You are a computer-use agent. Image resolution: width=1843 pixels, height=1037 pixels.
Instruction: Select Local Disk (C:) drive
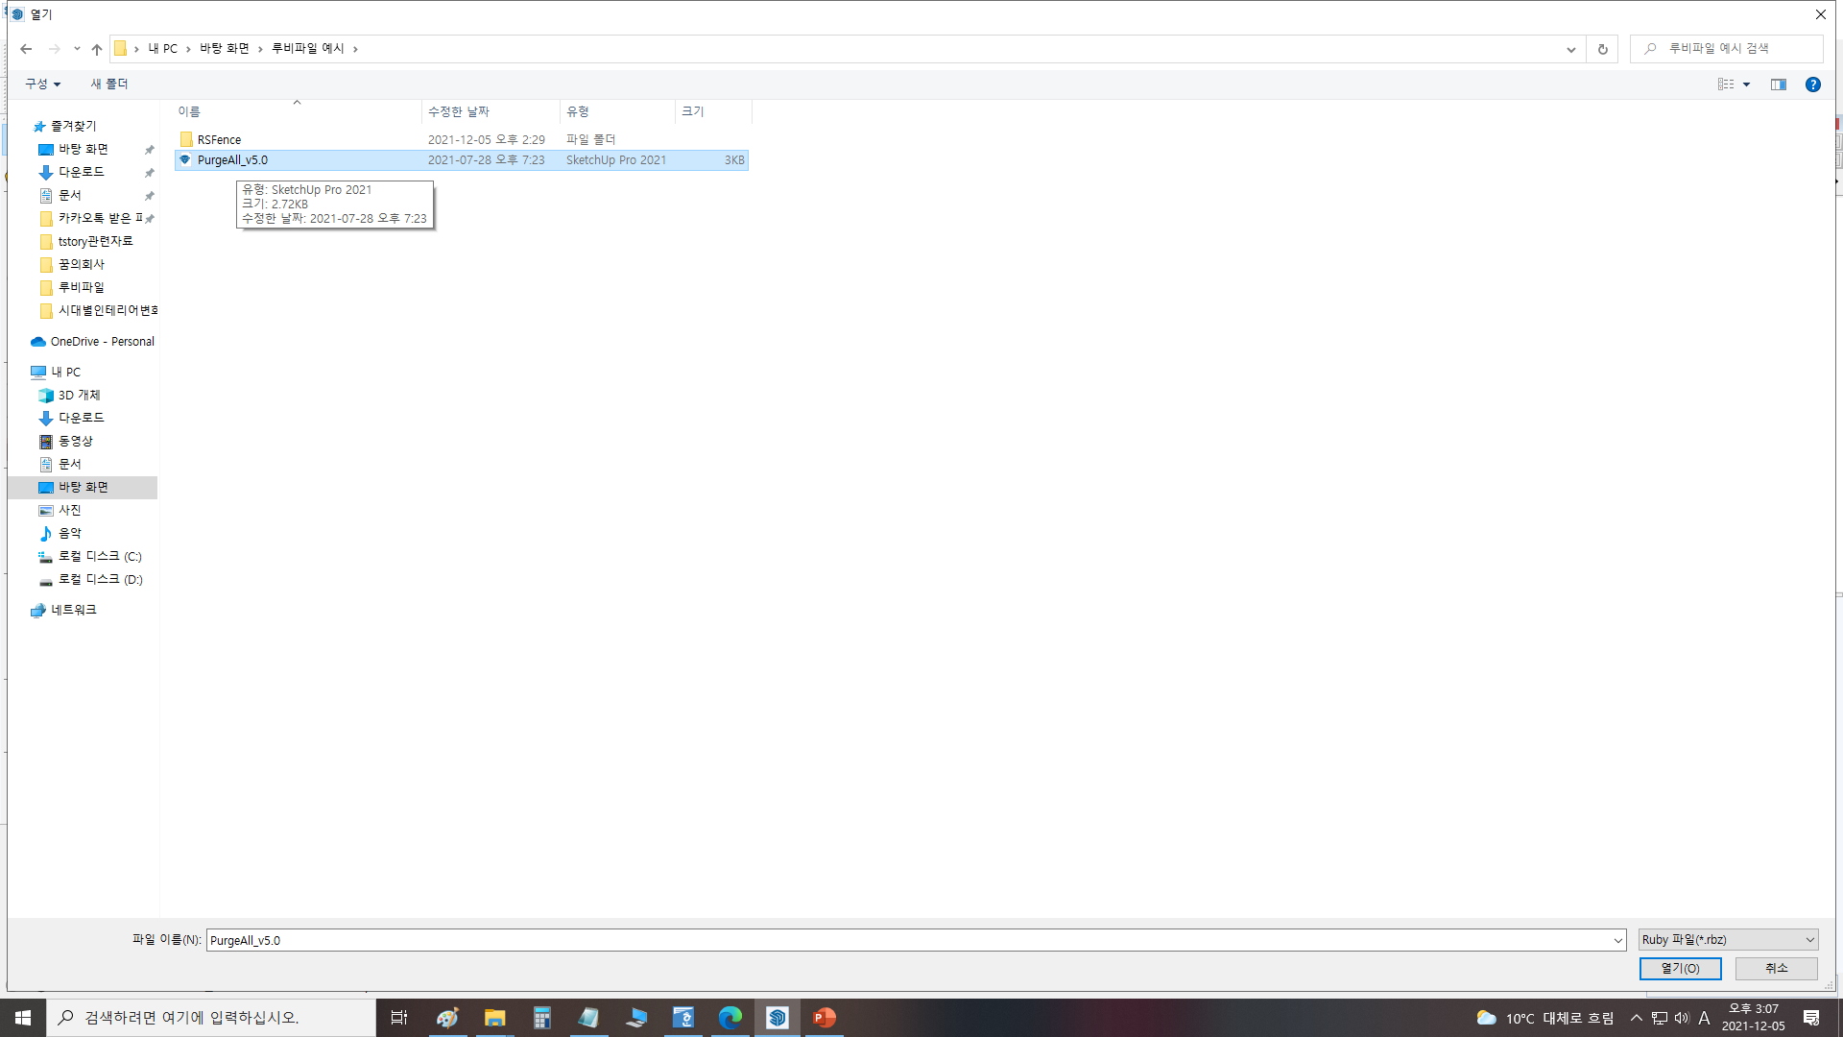click(x=99, y=557)
